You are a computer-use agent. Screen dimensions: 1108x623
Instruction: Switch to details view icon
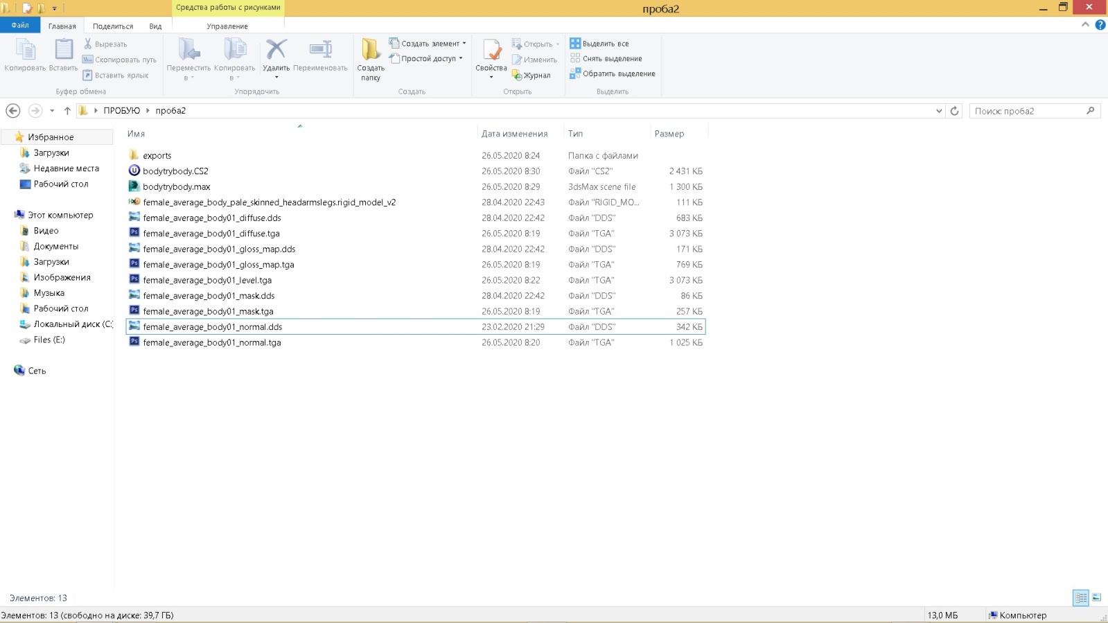1080,597
